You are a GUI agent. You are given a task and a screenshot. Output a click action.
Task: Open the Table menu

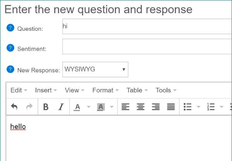click(x=137, y=90)
